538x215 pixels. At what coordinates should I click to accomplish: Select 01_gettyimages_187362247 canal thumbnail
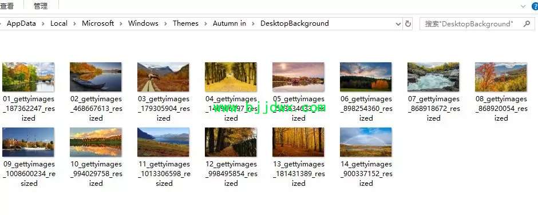(28, 77)
